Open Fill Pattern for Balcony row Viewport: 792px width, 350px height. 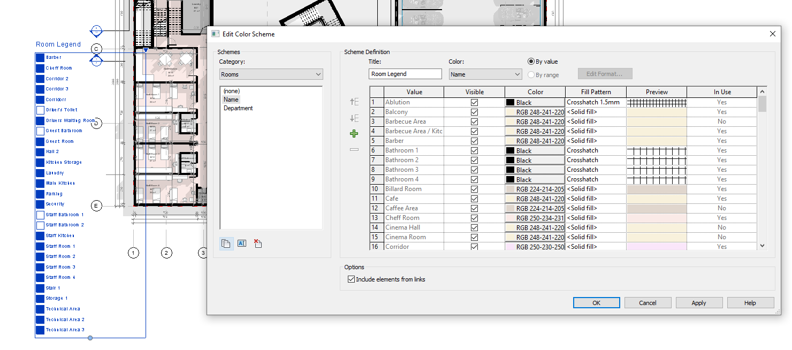[x=596, y=112]
